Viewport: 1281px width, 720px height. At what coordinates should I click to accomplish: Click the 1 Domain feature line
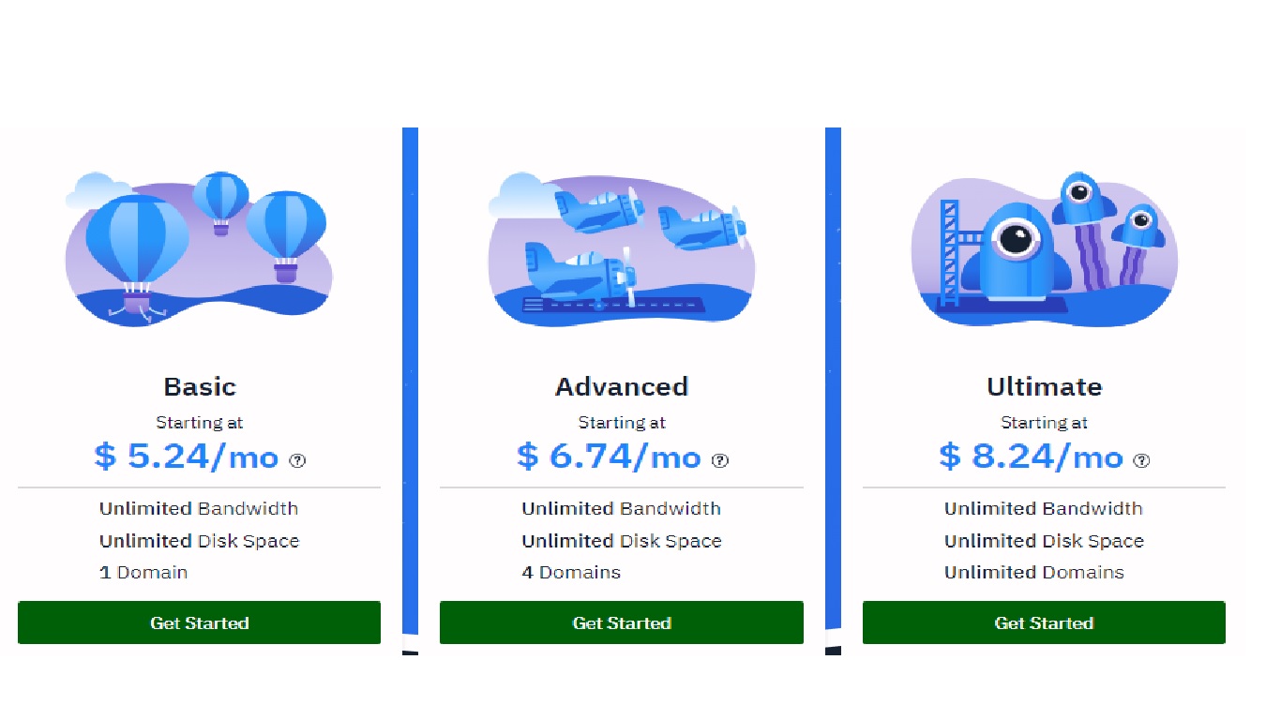143,572
